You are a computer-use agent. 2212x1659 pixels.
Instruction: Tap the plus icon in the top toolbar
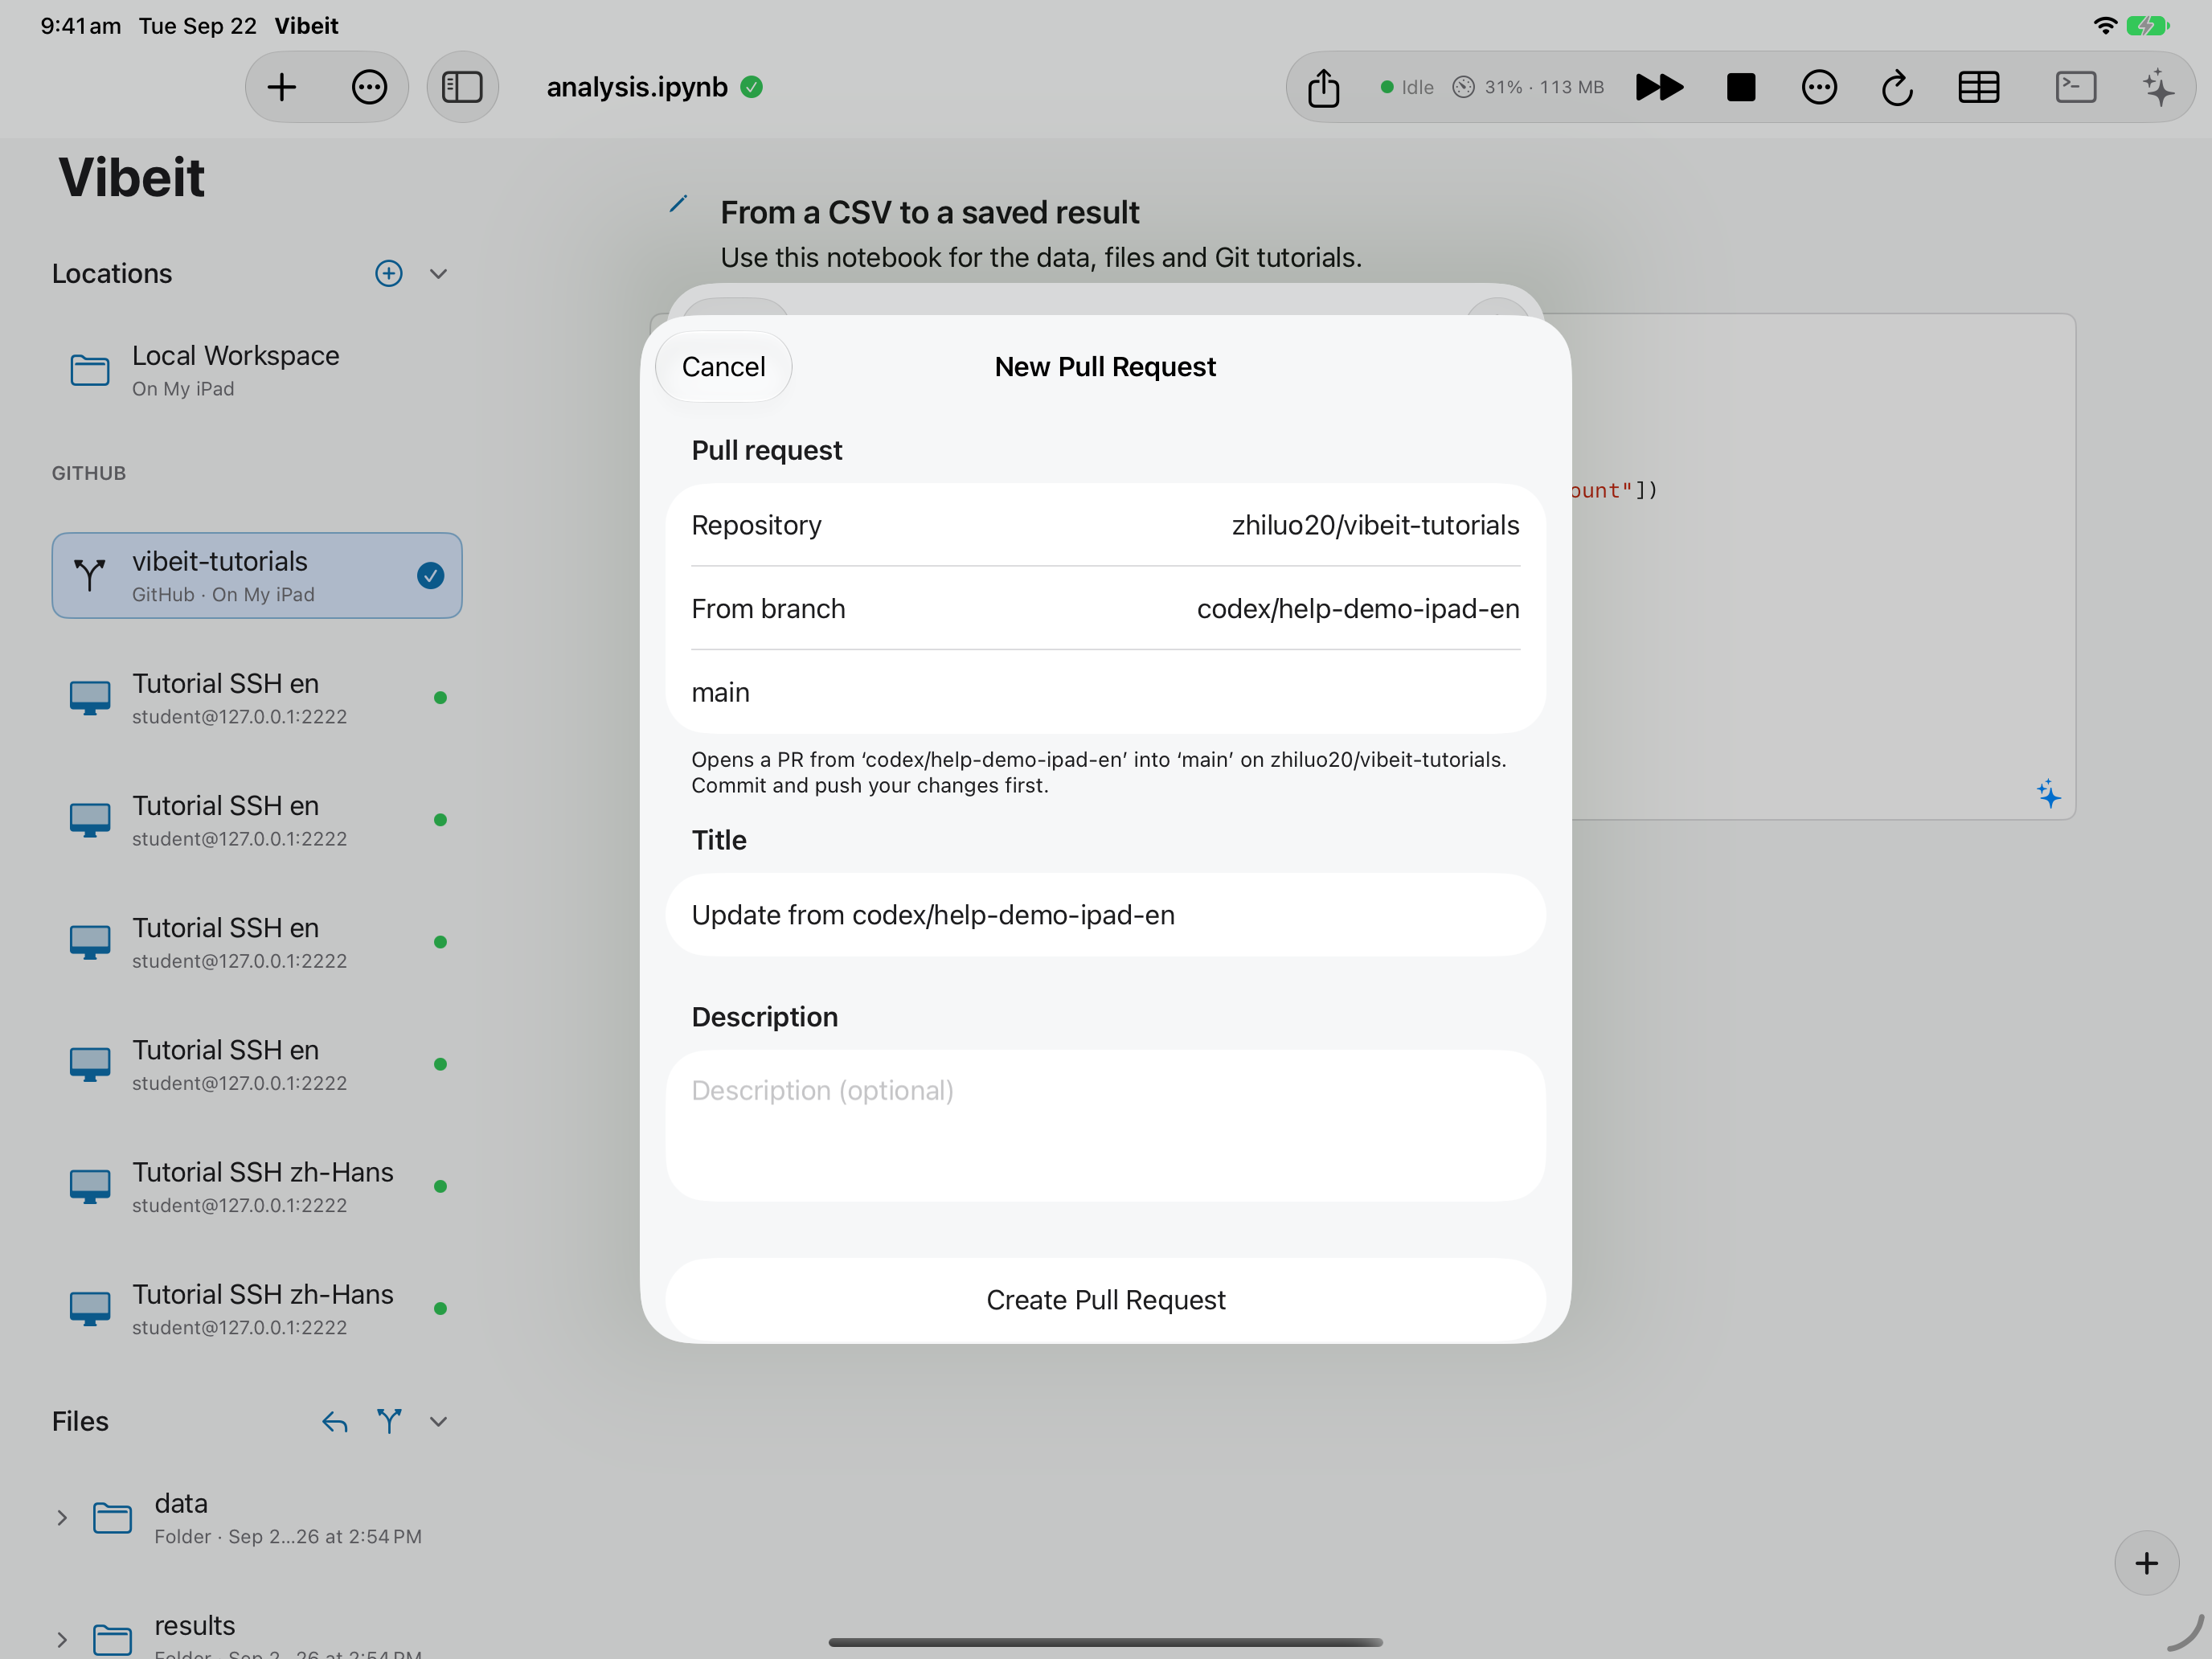click(x=282, y=87)
